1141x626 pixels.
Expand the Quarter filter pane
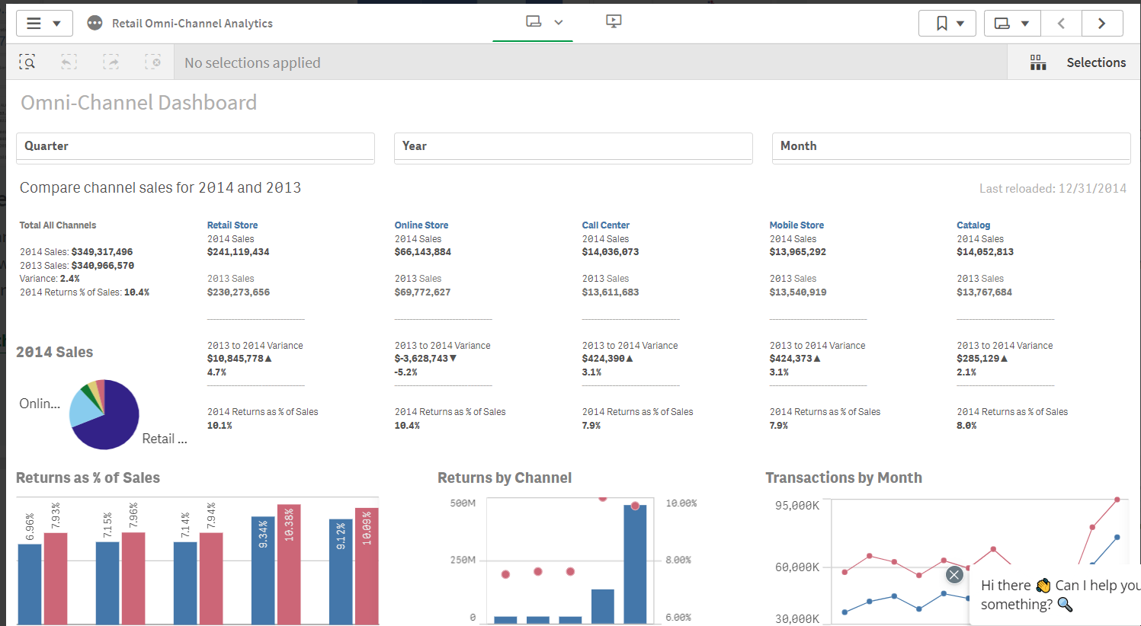pos(195,146)
